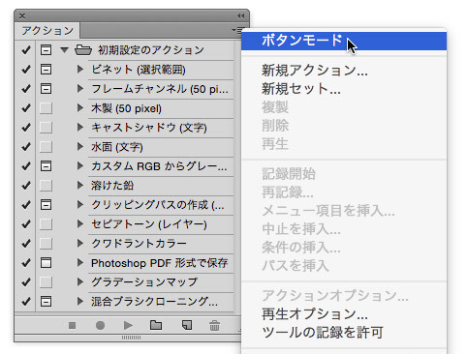Expand the キャストシャドウ (文字) action
The image size is (467, 354).
click(80, 128)
